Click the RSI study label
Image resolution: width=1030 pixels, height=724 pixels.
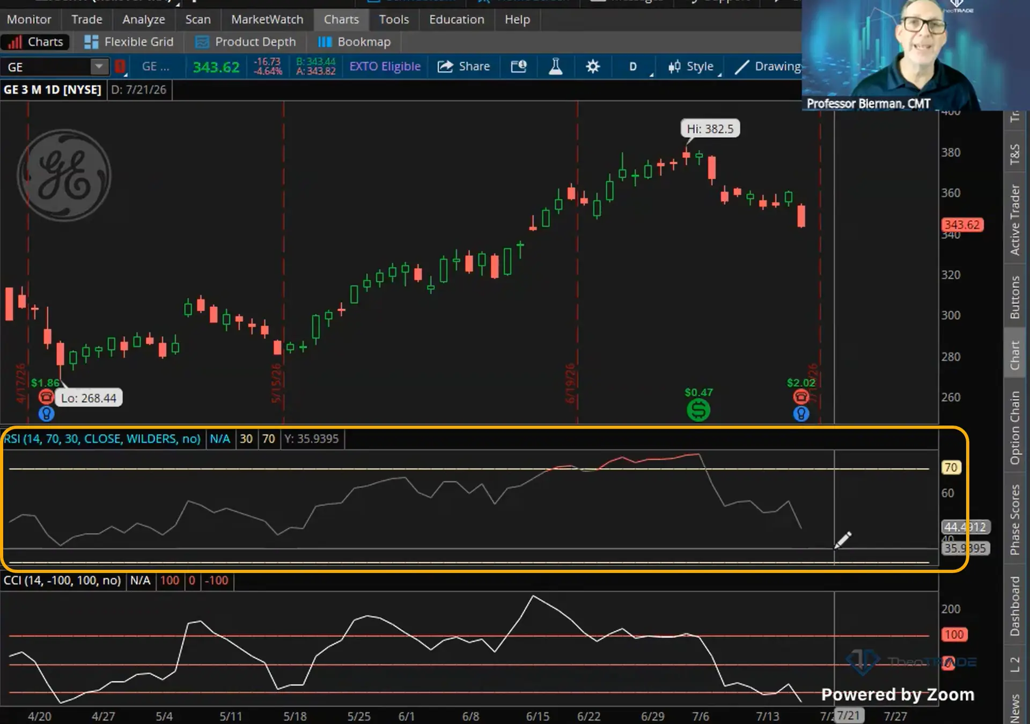[x=102, y=439]
